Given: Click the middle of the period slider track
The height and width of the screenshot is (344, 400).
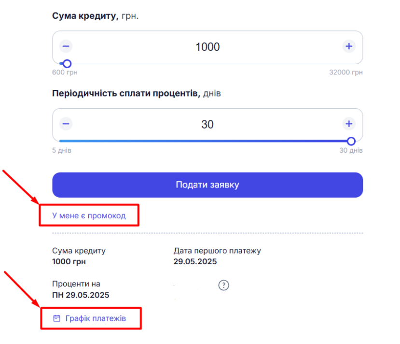Looking at the screenshot, I should 205,141.
